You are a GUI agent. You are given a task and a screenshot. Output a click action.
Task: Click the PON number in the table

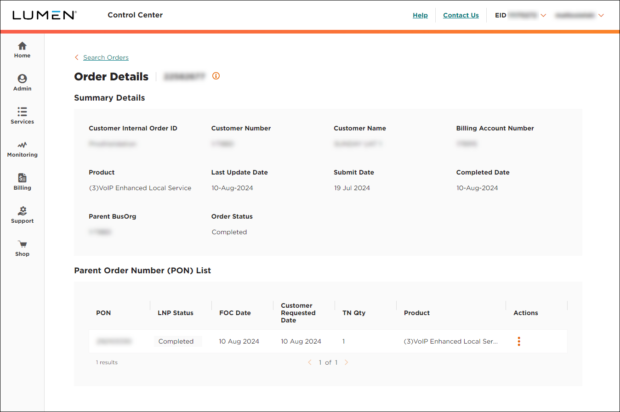[114, 341]
